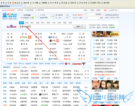Click the 密码 password input field

point(91,18)
